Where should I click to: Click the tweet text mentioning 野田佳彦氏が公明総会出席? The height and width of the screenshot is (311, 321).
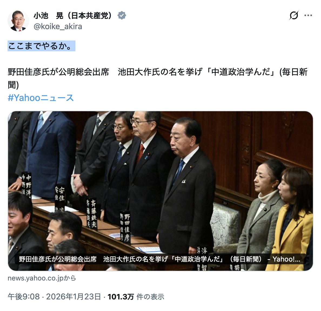pos(58,72)
